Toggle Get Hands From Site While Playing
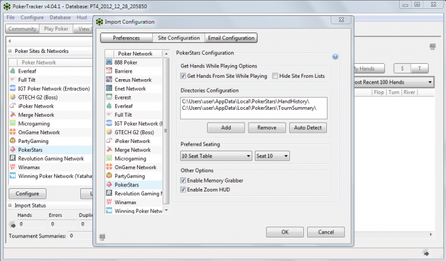 (x=183, y=76)
